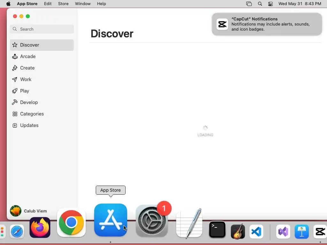Click the Create paintbrush icon
Screen dimensions: 327x245
[15, 68]
